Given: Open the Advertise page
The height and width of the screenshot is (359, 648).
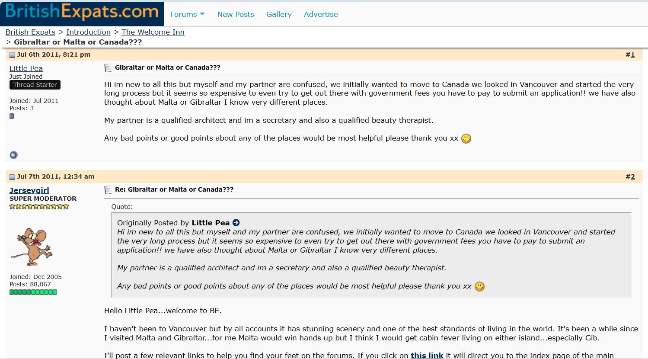Looking at the screenshot, I should [x=321, y=14].
